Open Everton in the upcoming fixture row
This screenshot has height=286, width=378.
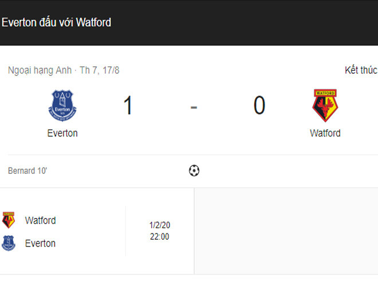click(x=40, y=243)
